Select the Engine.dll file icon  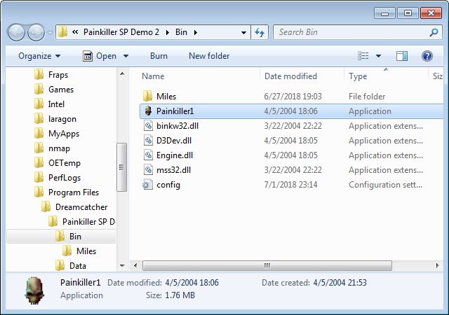coord(148,155)
